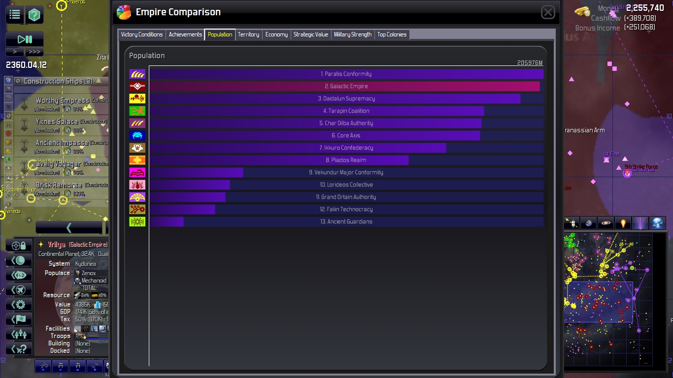Select the Yitnes Solace construction ship
Screen dimensions: 673x378
tap(61, 125)
